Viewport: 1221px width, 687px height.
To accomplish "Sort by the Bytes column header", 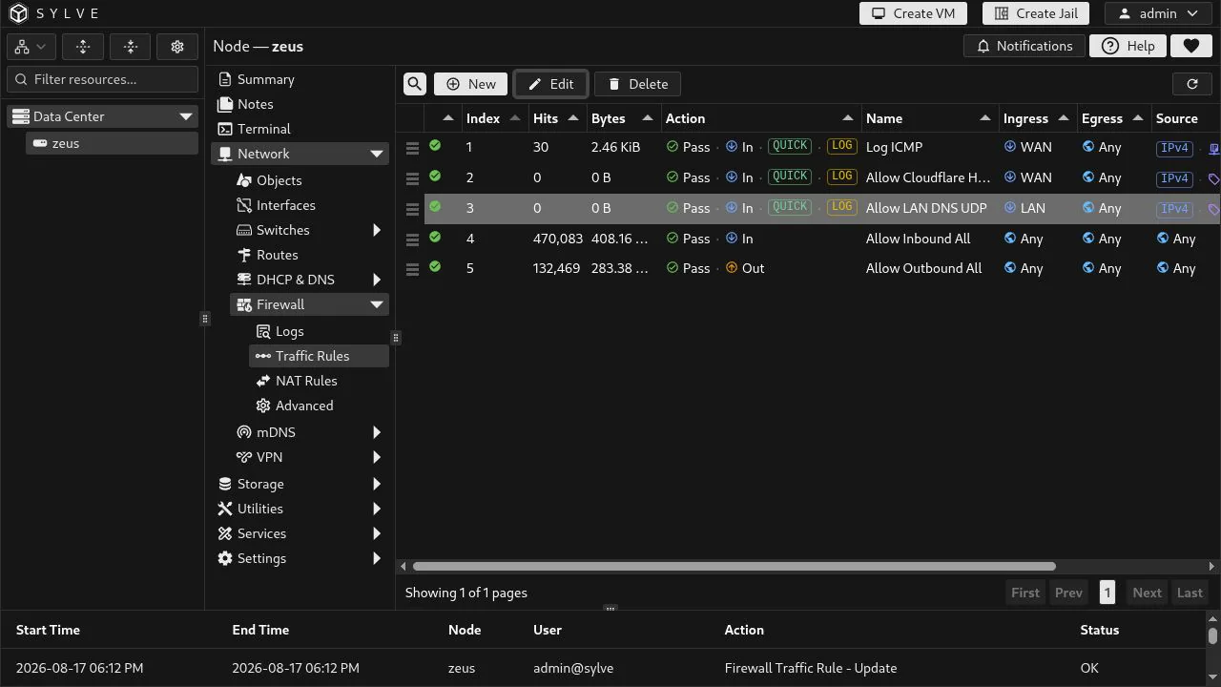I will 623,118.
